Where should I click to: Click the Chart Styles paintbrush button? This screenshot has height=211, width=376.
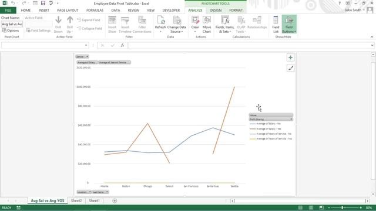290,68
